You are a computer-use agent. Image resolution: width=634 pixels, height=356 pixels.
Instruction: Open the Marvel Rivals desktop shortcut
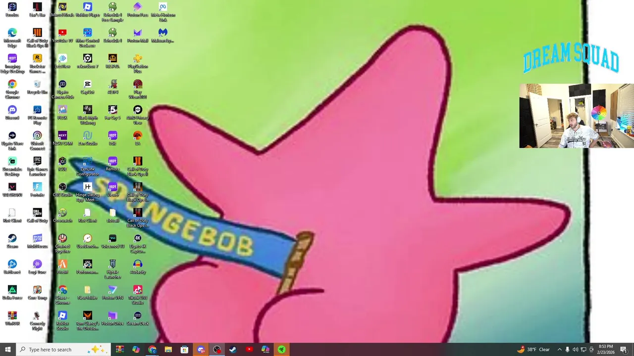pyautogui.click(x=62, y=10)
